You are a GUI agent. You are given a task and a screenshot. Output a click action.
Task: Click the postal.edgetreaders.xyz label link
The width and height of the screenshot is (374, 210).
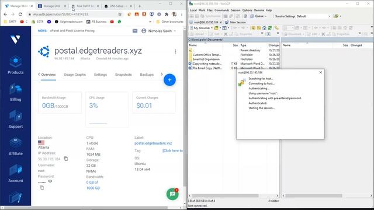pos(153,143)
